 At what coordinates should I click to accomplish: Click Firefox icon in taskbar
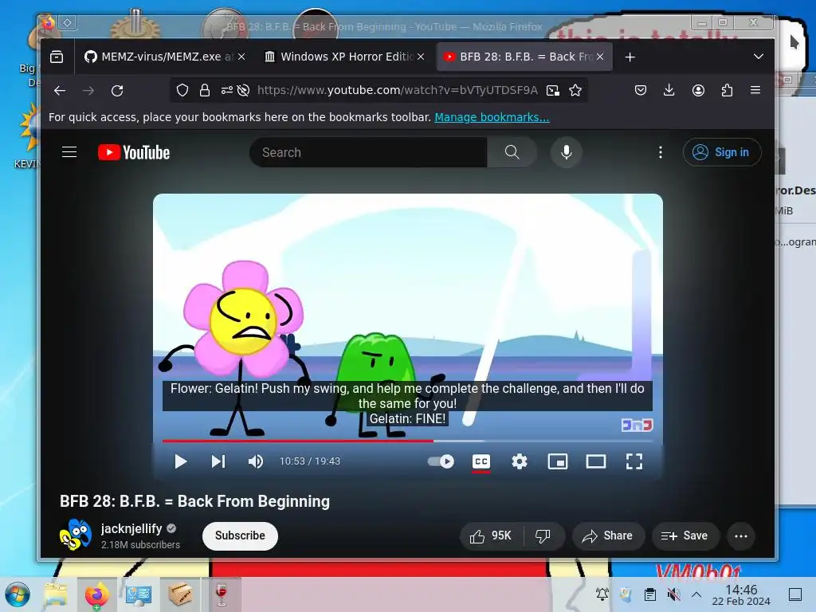coord(96,595)
